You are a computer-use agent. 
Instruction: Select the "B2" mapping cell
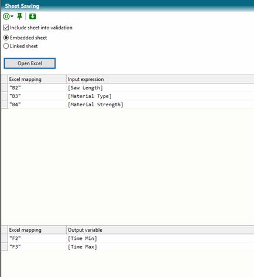click(37, 88)
